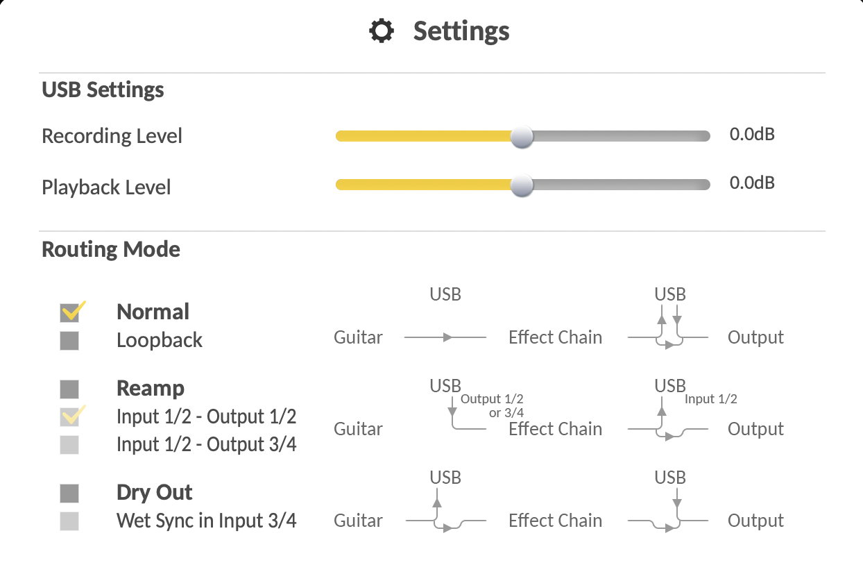Select Input 1/2 - Output 3/4 checkbox

[x=69, y=445]
